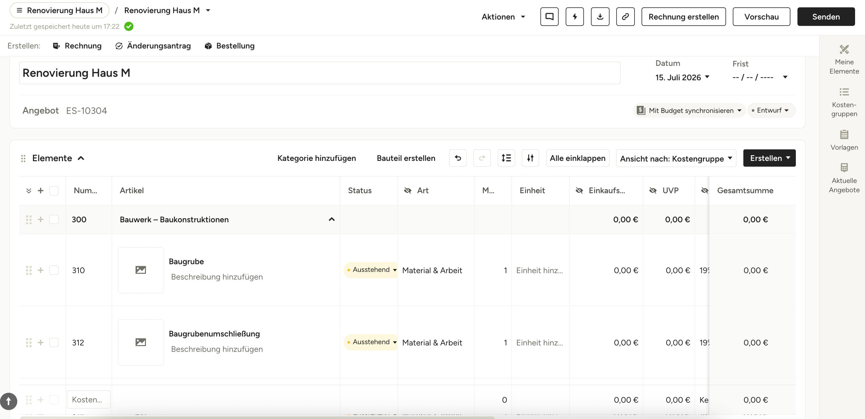Screen dimensions: 865x419
Task: Click Einheit hinz... in Baugrubenumschließung row
Action: click(539, 343)
